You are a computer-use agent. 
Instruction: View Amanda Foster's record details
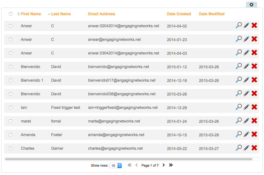pyautogui.click(x=238, y=134)
